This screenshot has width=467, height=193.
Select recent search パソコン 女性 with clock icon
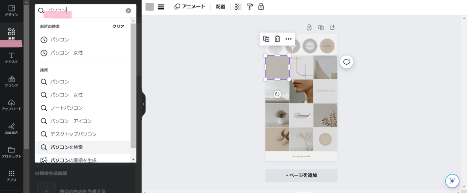pos(83,53)
